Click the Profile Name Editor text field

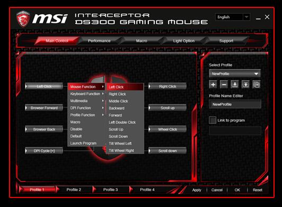pos(235,104)
